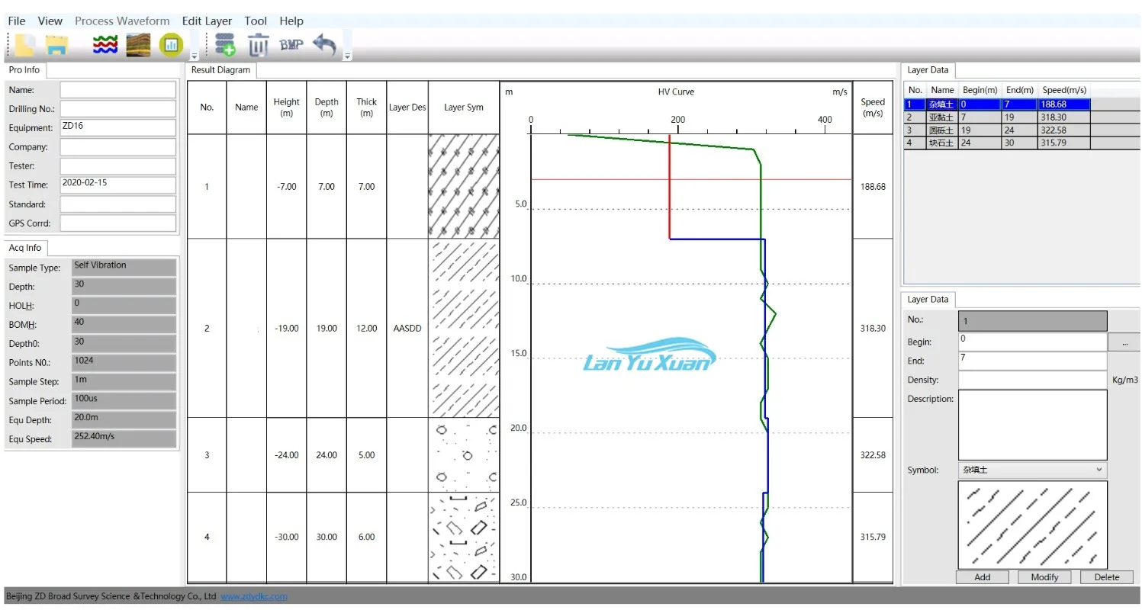This screenshot has width=1142, height=610.
Task: Click the HV Curve velocity plot
Action: pyautogui.click(x=676, y=332)
